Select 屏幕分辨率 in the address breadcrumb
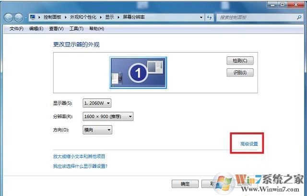 point(133,17)
